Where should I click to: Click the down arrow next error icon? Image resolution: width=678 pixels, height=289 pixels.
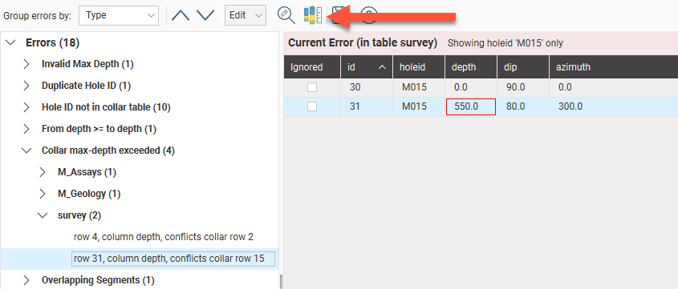click(205, 15)
